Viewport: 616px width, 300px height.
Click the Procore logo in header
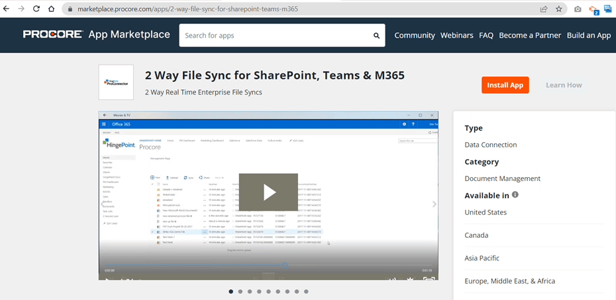[x=53, y=35]
